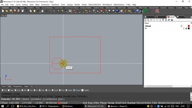Click the red Default layer swatch in status bar
The image size is (192, 108).
(x=59, y=103)
